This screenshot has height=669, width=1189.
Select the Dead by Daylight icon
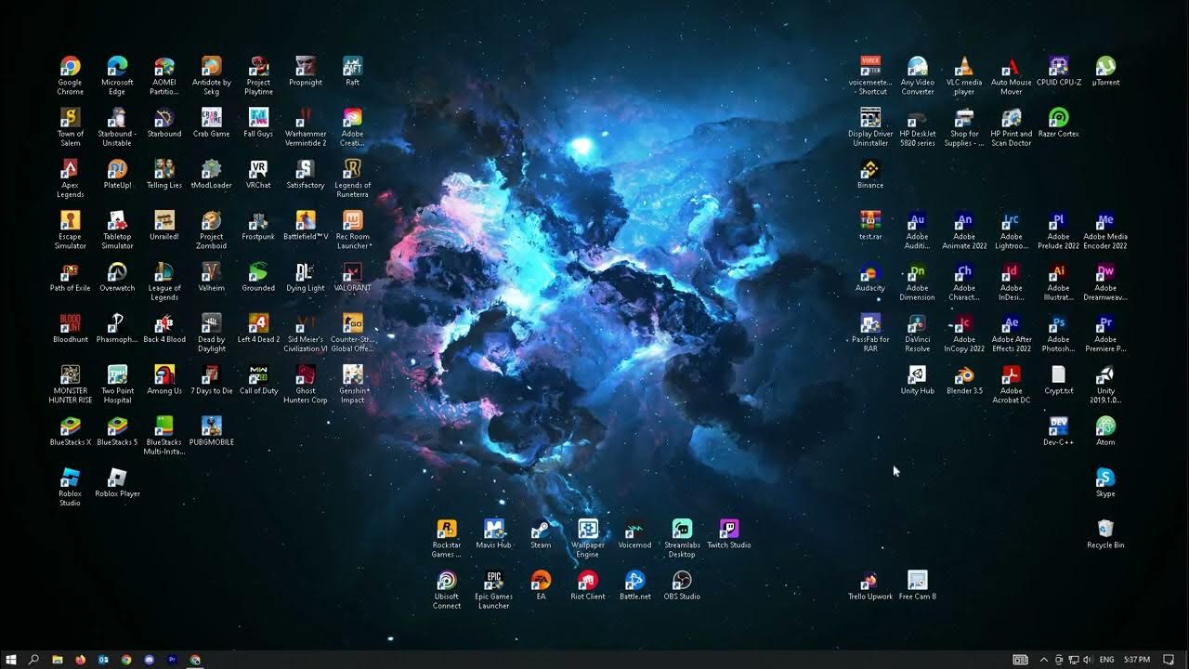[211, 333]
